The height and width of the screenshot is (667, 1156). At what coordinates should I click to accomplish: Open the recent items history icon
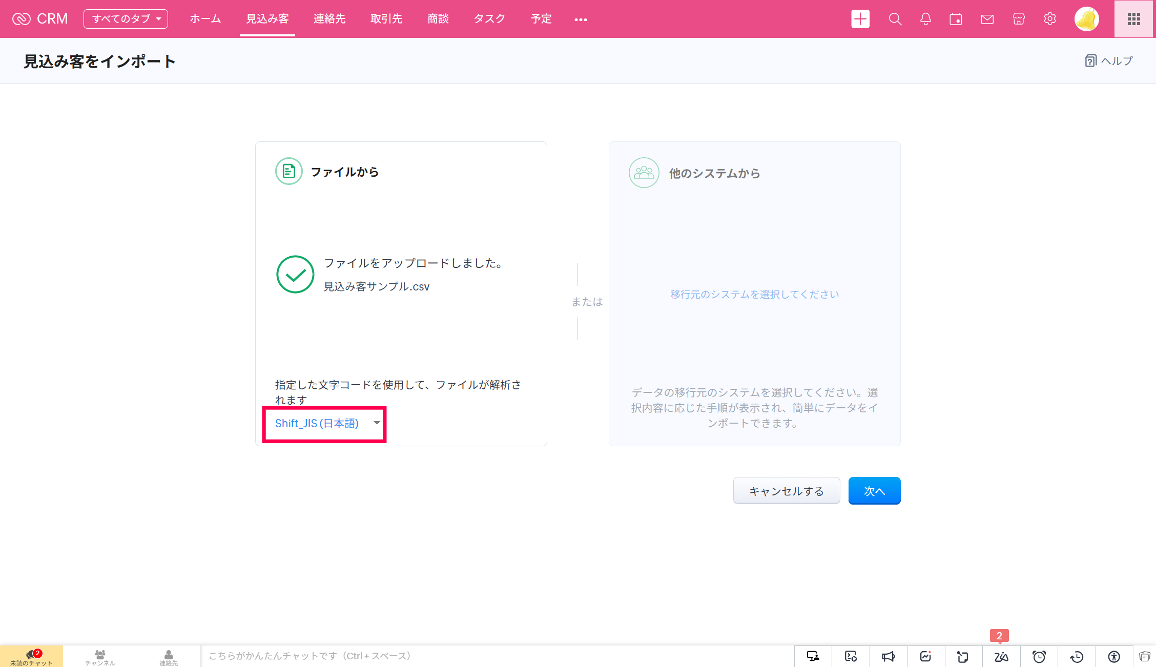pos(1077,656)
